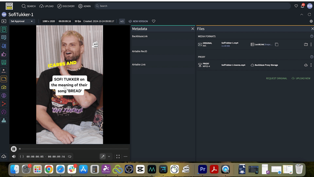Image resolution: width=314 pixels, height=177 pixels.
Task: Toggle loop playback icon
Action: pyautogui.click(x=69, y=157)
